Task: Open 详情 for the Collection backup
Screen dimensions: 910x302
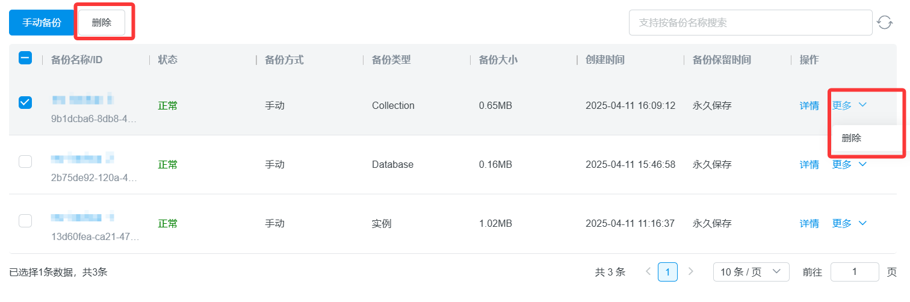Action: (809, 105)
